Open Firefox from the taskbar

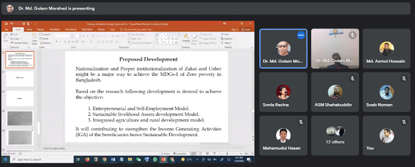pyautogui.click(x=87, y=159)
